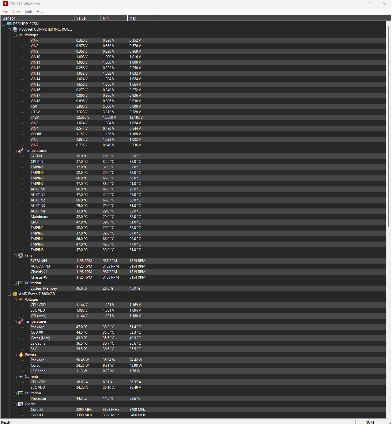
Task: Select the CCD #0 temperature row
Action: tap(208, 332)
